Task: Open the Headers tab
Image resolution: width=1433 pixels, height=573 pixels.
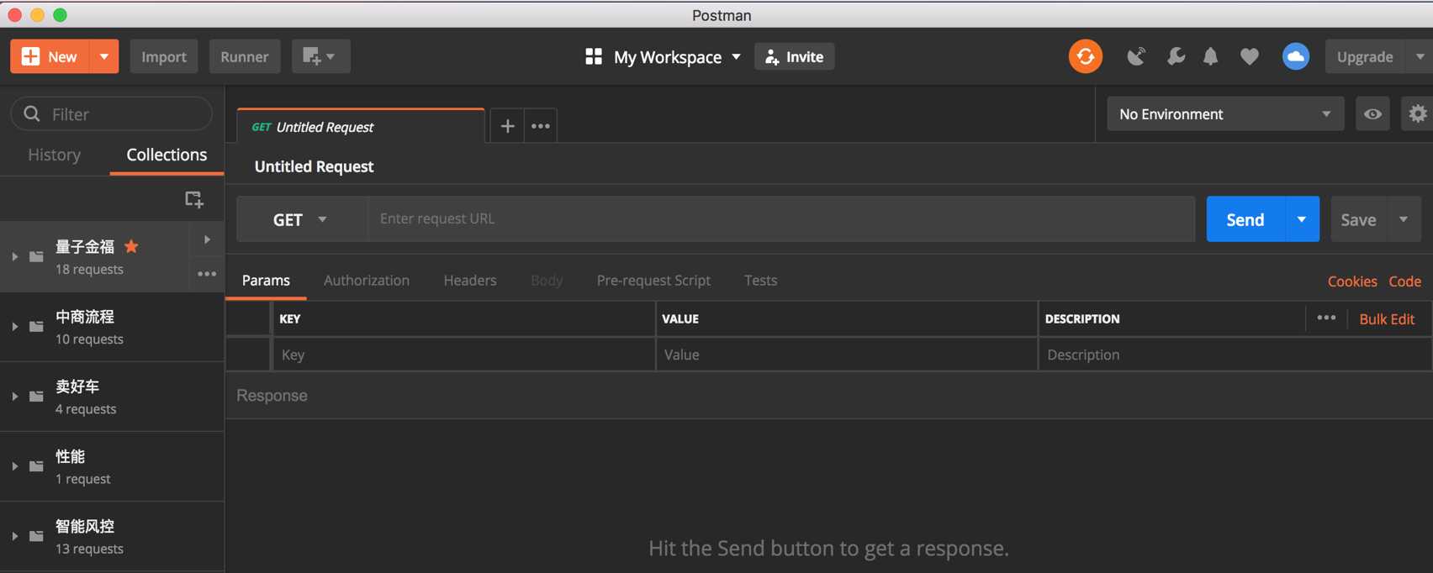Action: (470, 281)
